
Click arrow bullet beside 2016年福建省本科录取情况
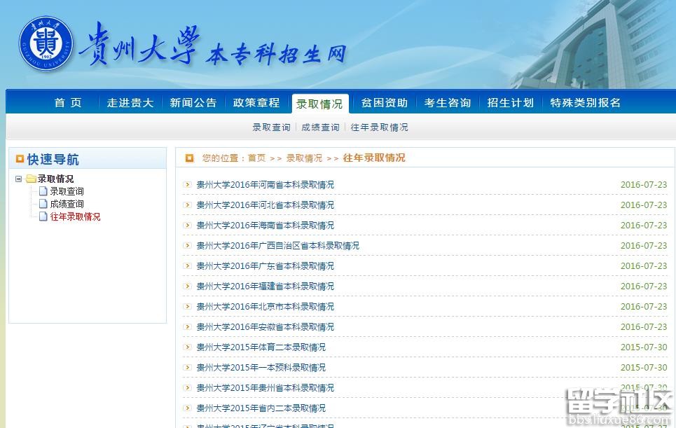(187, 286)
